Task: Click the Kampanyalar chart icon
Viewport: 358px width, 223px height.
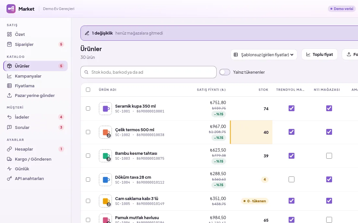Action: [x=9, y=76]
